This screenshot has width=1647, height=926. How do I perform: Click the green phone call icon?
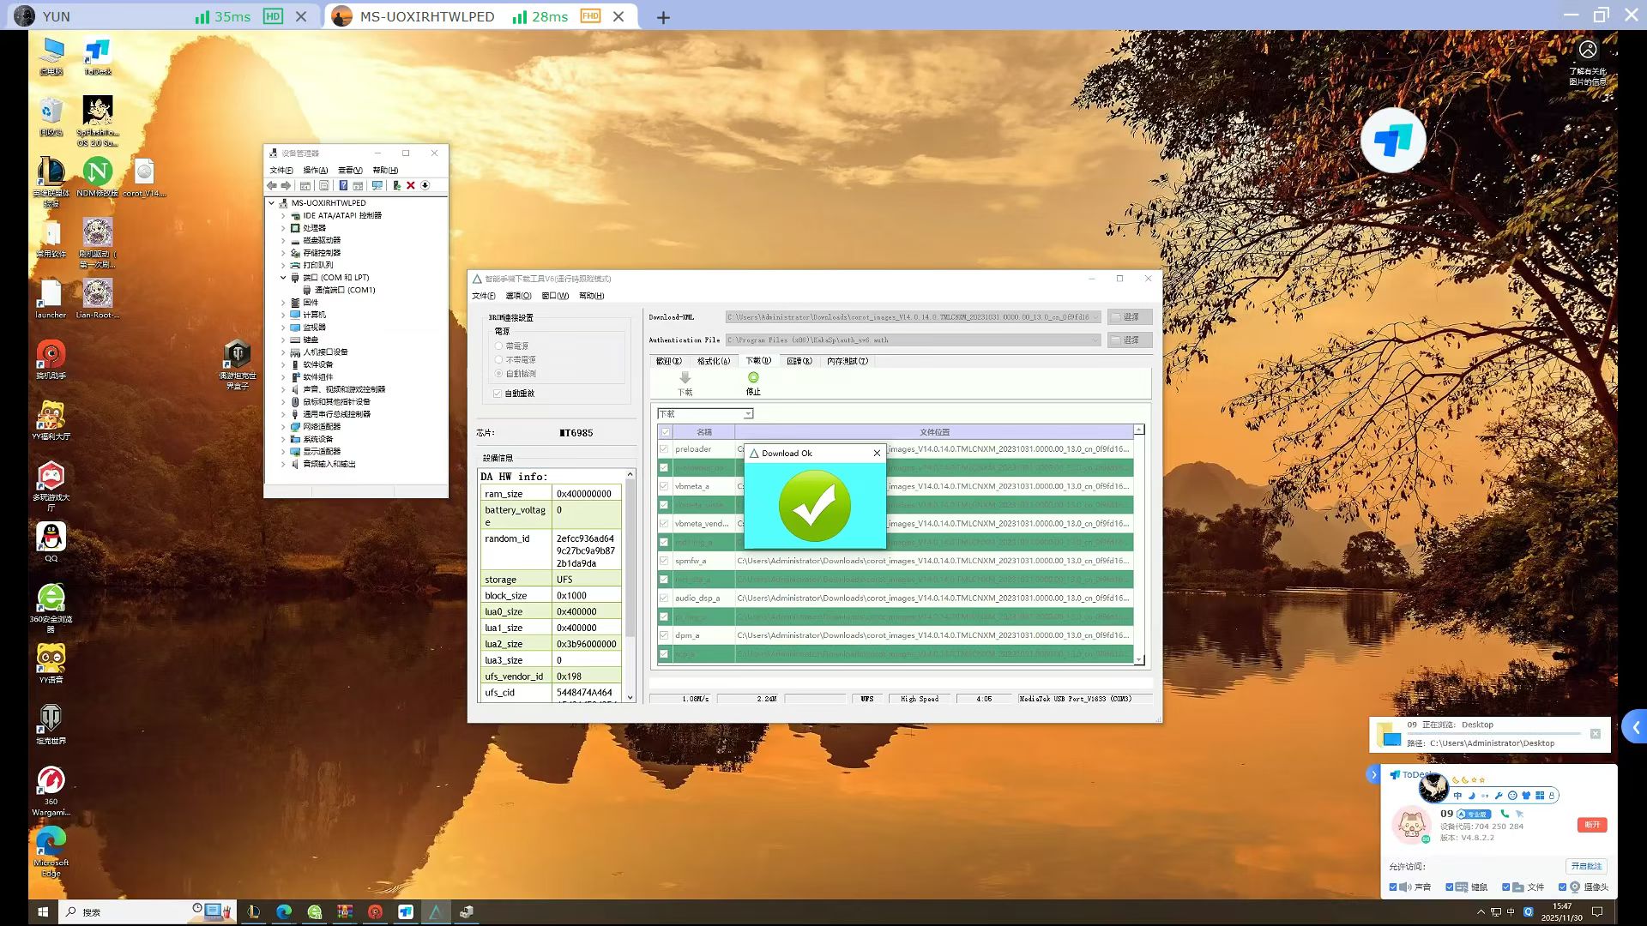(x=1505, y=814)
